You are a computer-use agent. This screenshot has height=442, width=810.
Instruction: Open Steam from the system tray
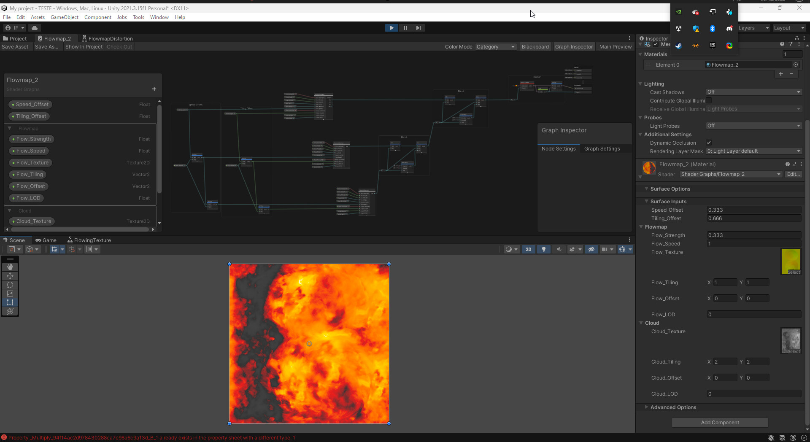679,46
